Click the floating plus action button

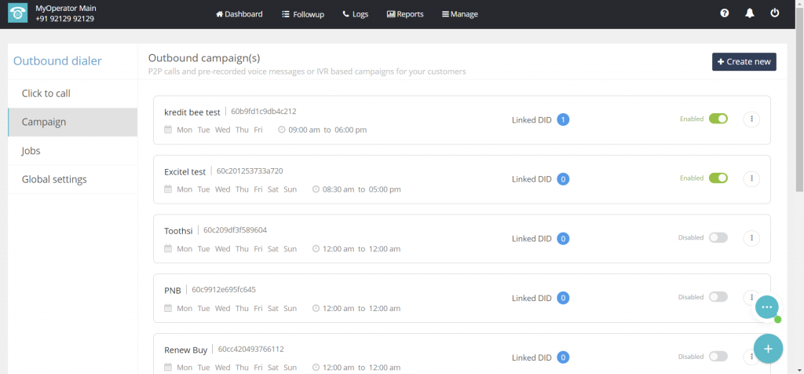(768, 349)
